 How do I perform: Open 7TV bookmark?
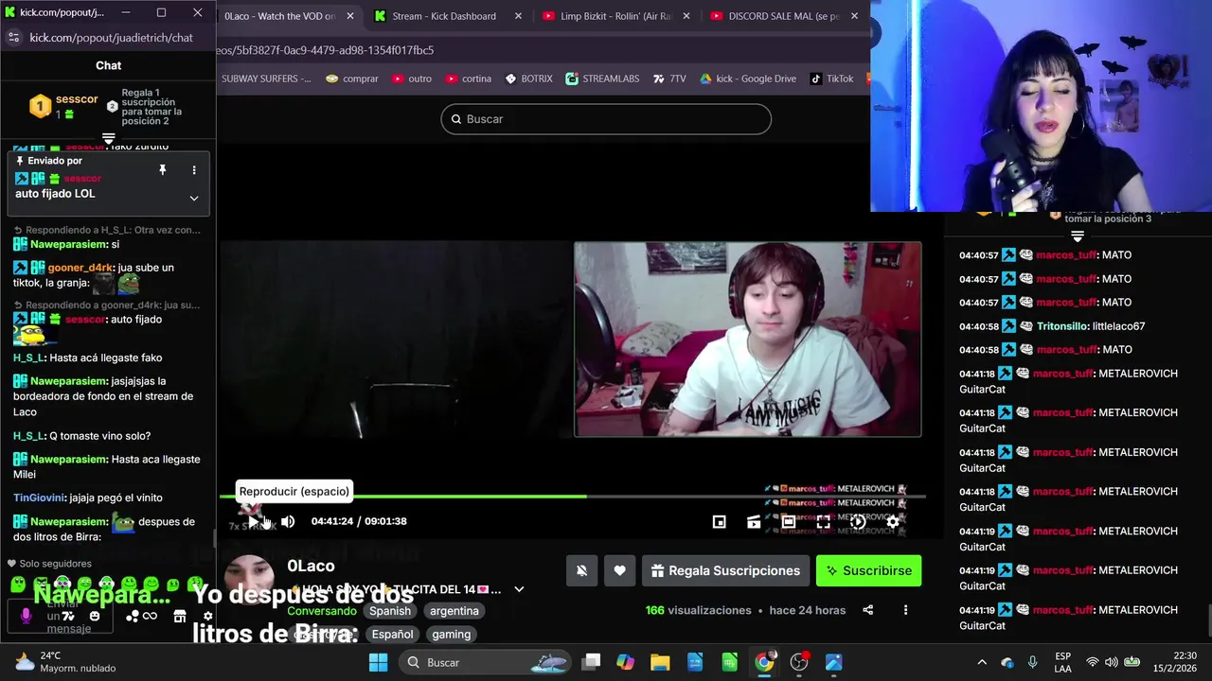point(669,79)
